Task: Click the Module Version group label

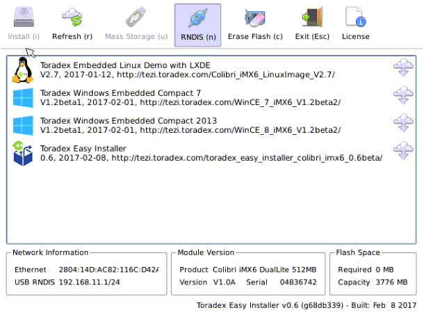Action: (206, 252)
